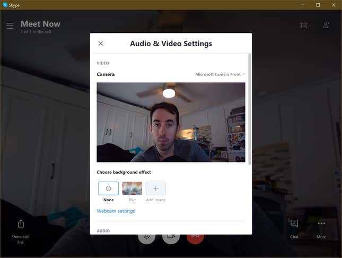Select the Blur background effect
342x258 pixels.
[132, 188]
